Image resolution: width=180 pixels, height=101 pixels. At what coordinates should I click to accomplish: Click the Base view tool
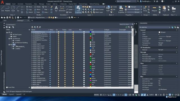click(174, 9)
